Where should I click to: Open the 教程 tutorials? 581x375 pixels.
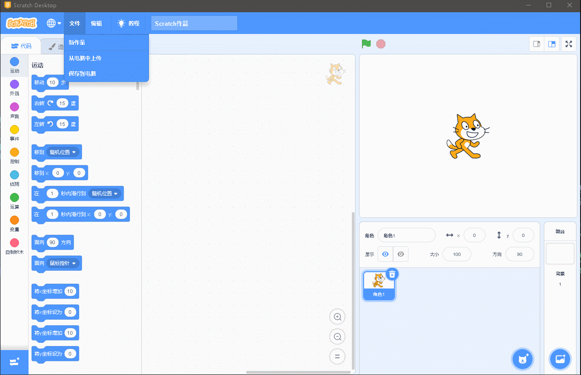pyautogui.click(x=129, y=23)
